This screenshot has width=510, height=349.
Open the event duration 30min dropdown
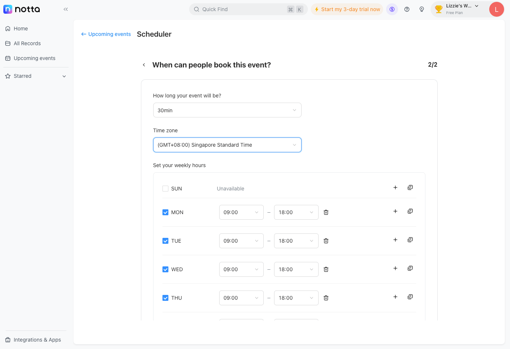227,110
